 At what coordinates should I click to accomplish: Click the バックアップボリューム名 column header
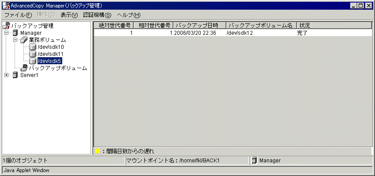pyautogui.click(x=262, y=25)
